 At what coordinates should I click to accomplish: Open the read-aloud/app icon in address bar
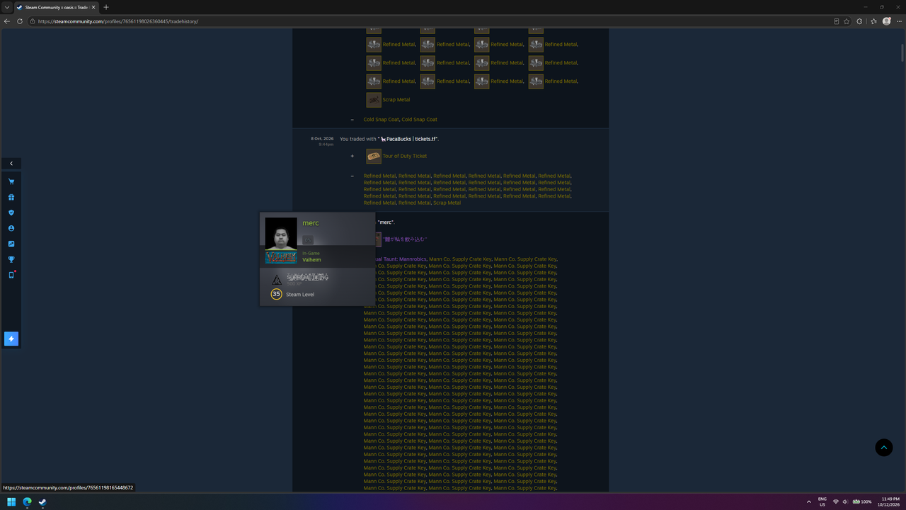click(836, 21)
